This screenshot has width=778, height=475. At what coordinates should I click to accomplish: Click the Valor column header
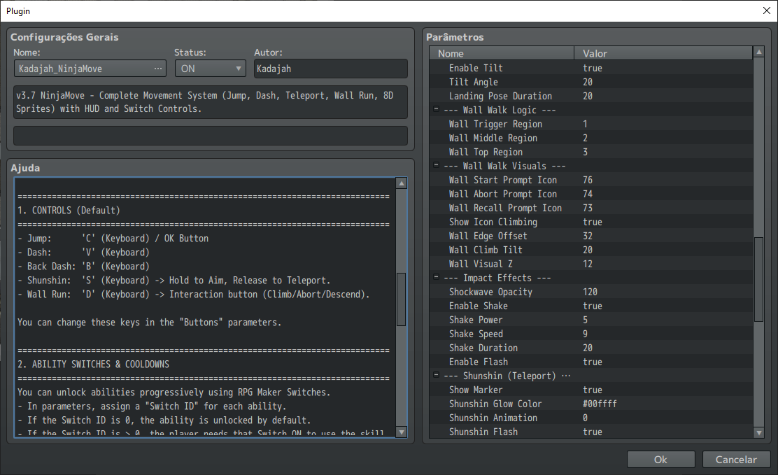pyautogui.click(x=663, y=53)
